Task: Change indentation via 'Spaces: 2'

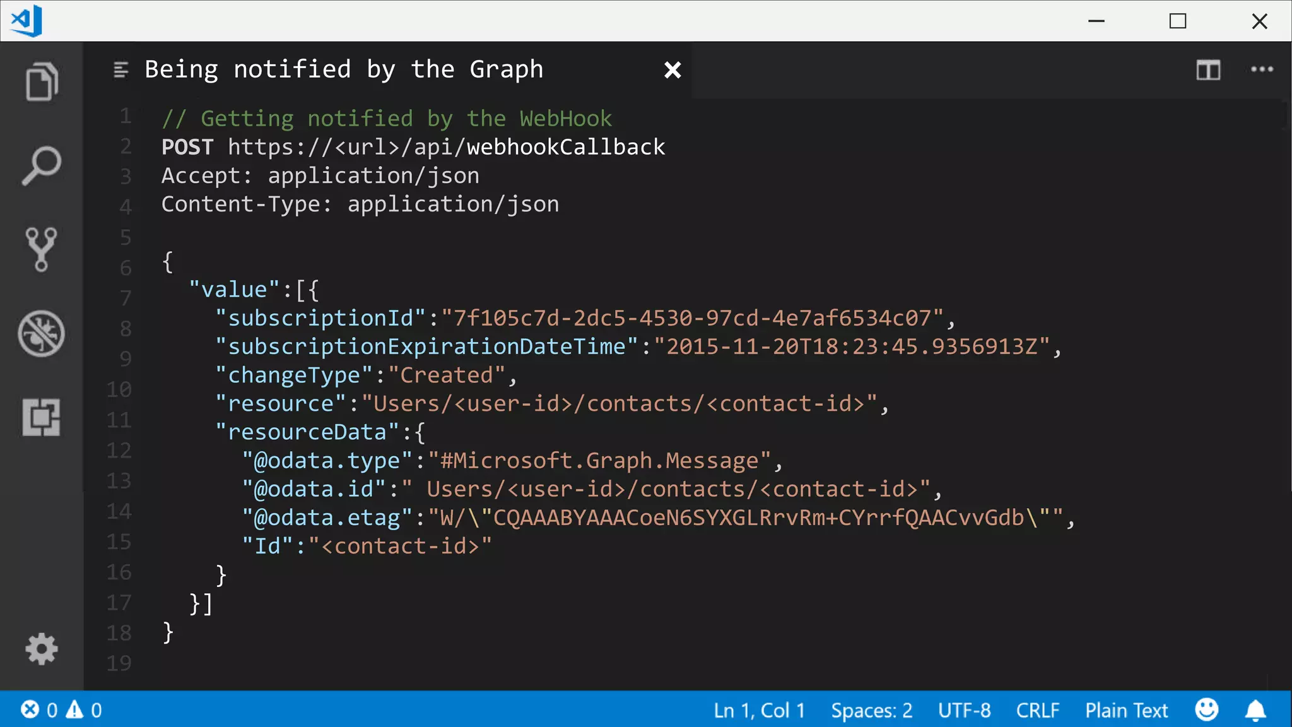Action: (871, 711)
